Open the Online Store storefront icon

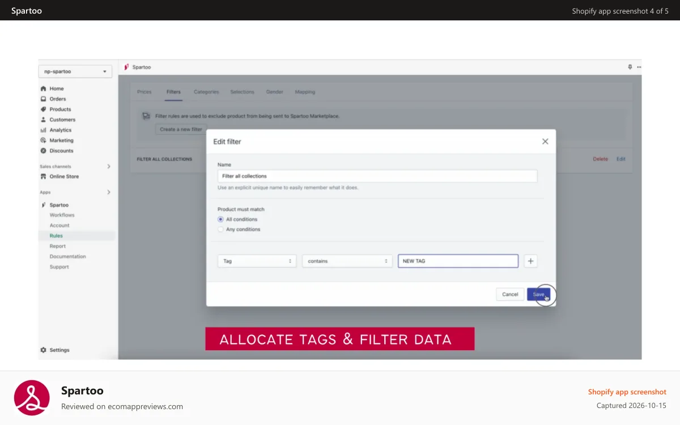43,176
